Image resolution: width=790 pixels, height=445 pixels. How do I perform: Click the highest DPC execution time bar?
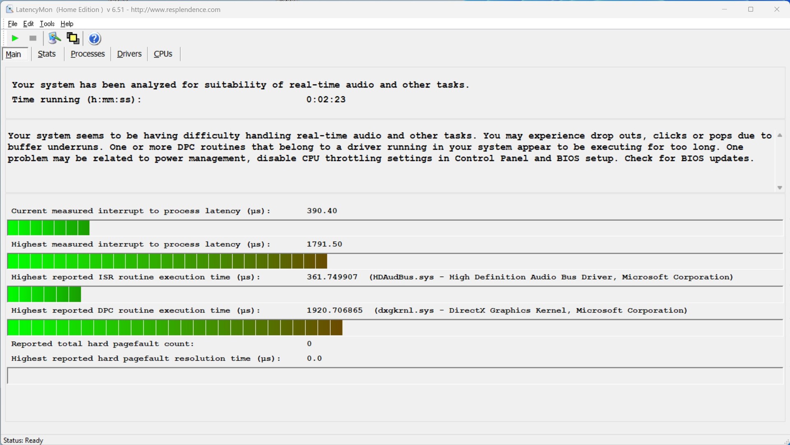click(175, 328)
